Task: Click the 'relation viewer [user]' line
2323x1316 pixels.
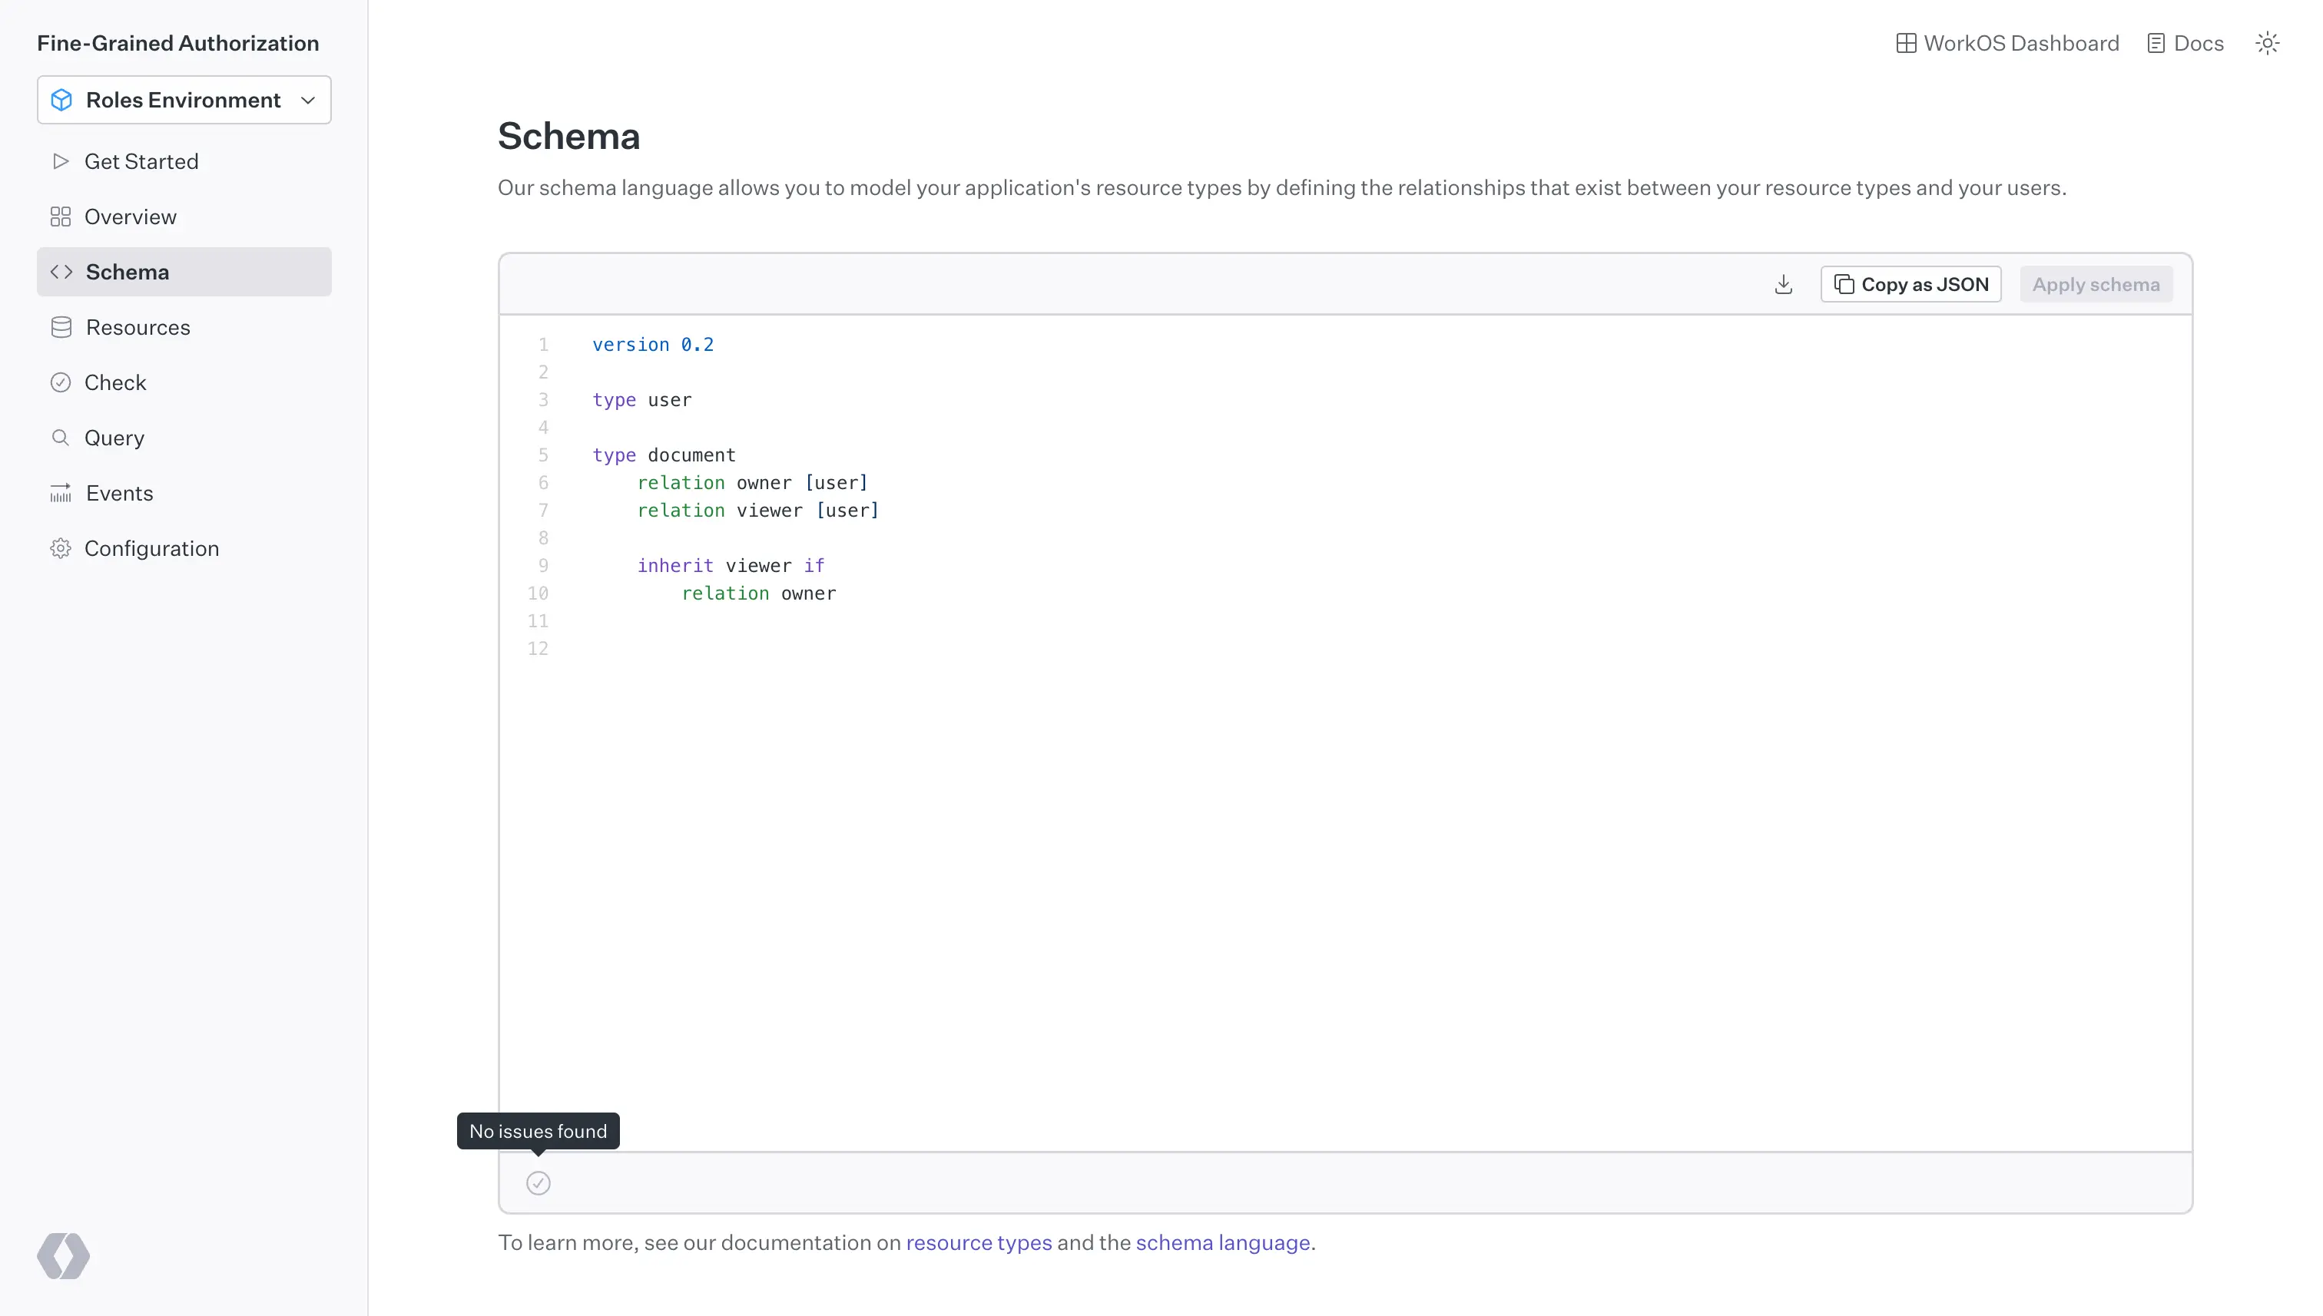Action: (x=757, y=511)
